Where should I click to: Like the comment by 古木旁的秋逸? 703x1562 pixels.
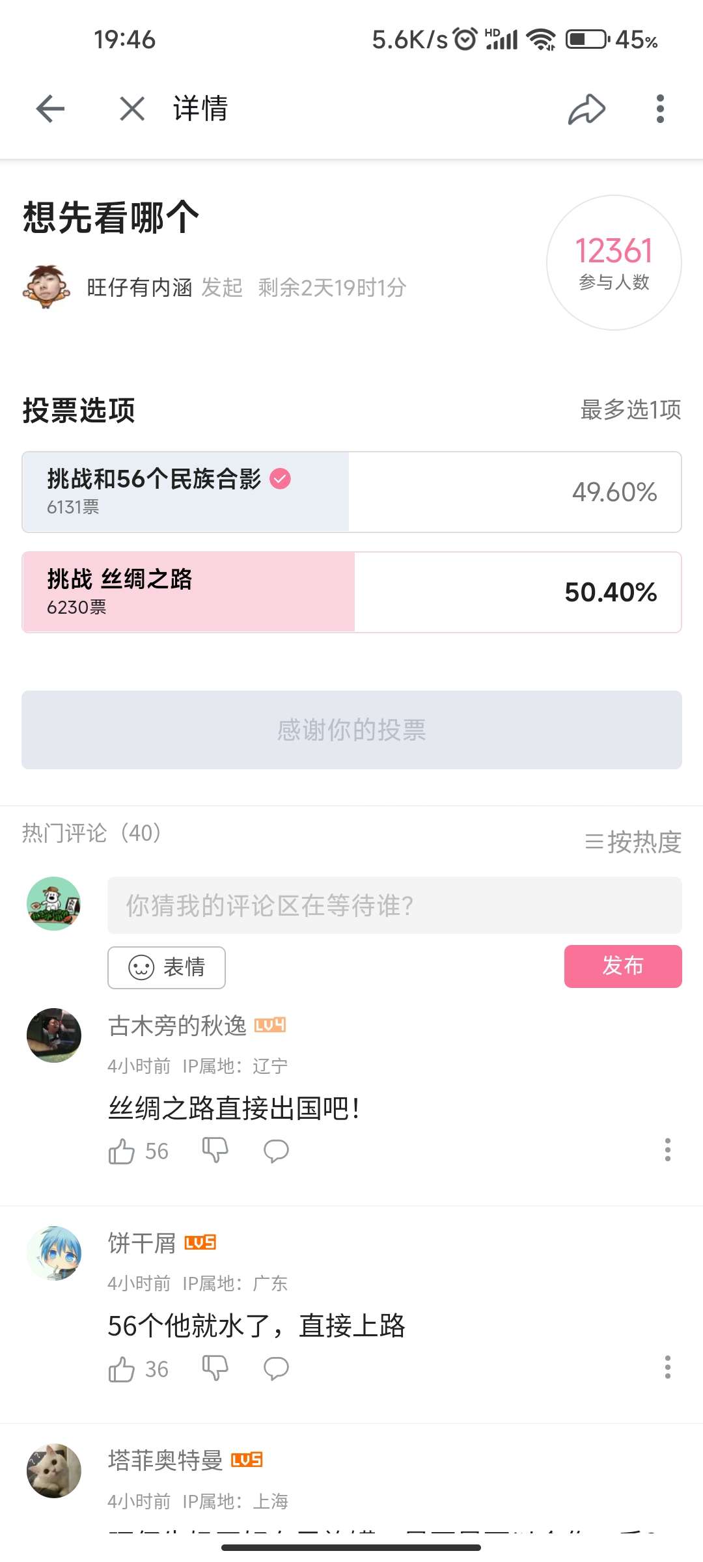(122, 1151)
